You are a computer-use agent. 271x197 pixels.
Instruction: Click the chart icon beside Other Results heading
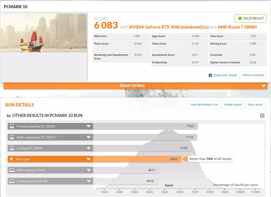(x=9, y=116)
